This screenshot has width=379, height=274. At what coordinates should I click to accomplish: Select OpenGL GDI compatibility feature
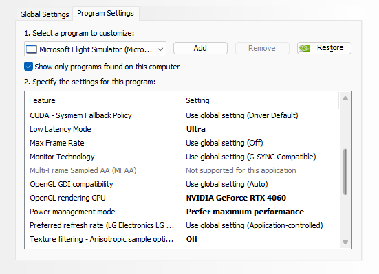[72, 184]
